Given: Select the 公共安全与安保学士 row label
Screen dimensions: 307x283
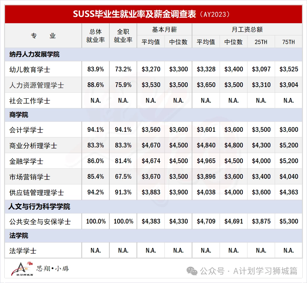Looking at the screenshot, I should (x=40, y=222).
